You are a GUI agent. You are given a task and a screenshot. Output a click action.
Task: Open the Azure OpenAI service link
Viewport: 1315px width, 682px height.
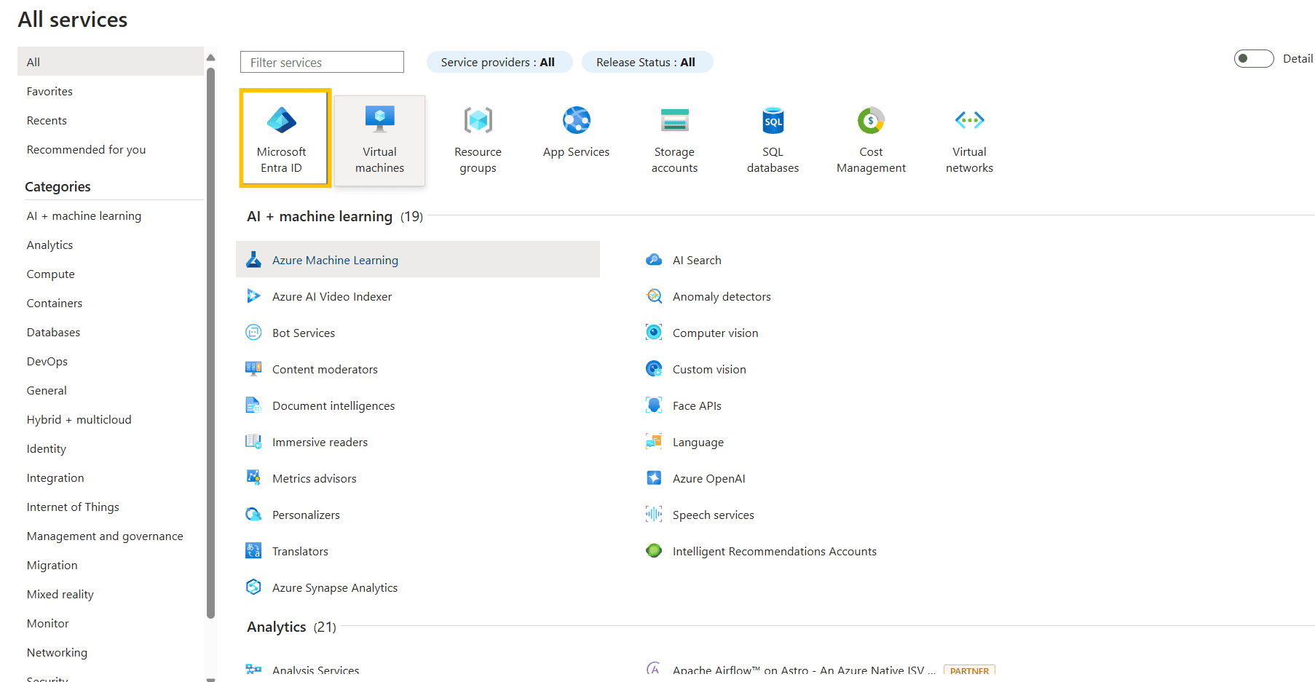[x=709, y=478]
